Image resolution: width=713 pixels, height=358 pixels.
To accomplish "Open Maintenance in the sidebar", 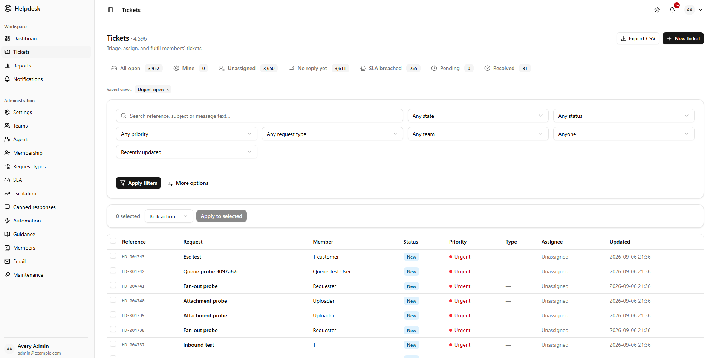I will coord(46,275).
